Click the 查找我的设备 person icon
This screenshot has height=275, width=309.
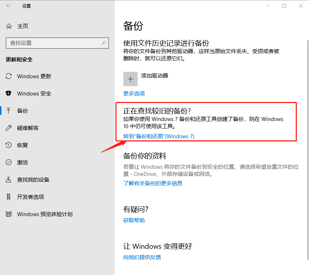tap(9, 180)
